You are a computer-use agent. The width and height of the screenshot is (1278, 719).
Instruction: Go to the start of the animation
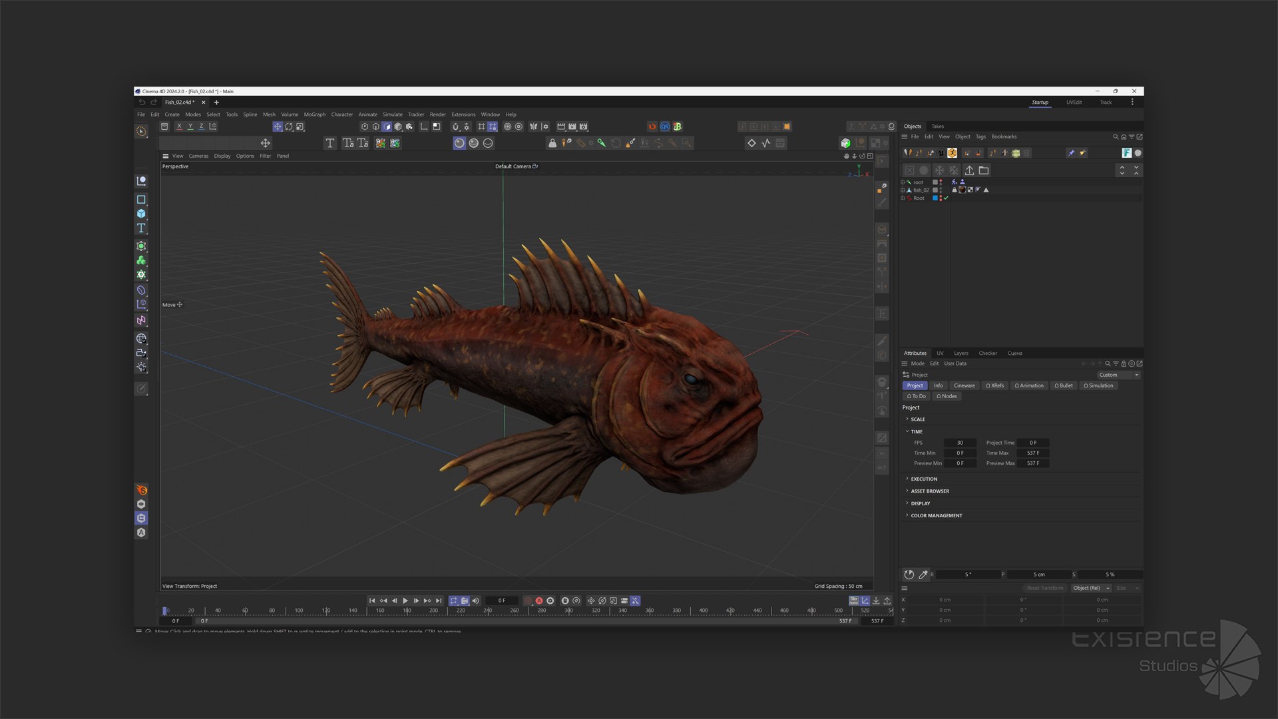[372, 601]
